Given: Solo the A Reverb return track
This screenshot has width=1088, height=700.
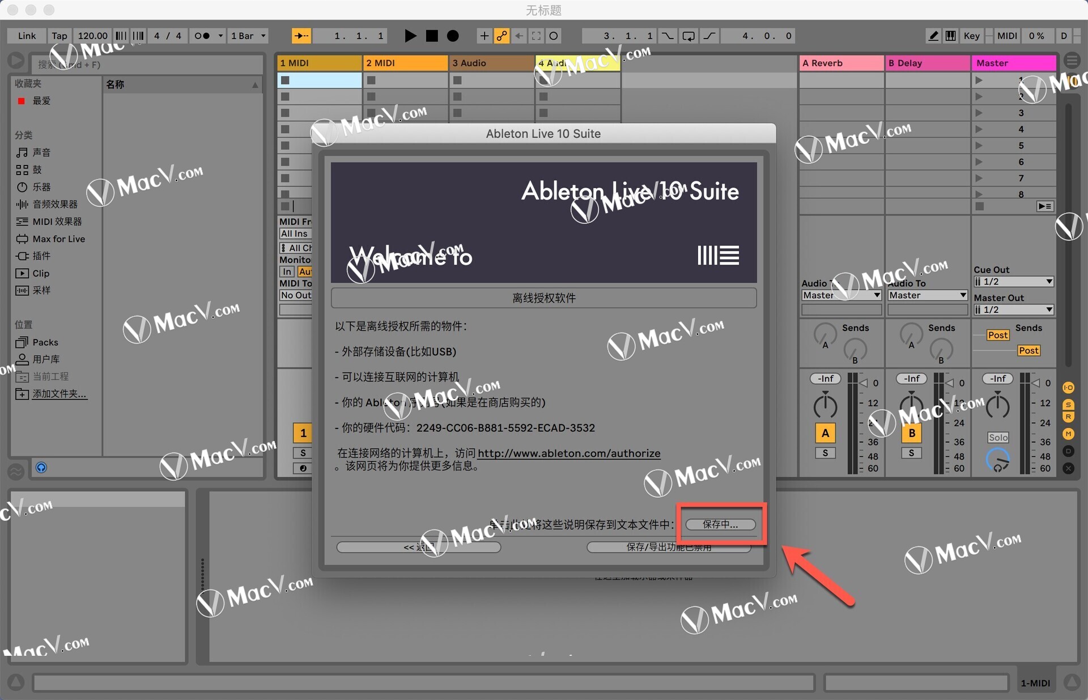Looking at the screenshot, I should pos(825,453).
